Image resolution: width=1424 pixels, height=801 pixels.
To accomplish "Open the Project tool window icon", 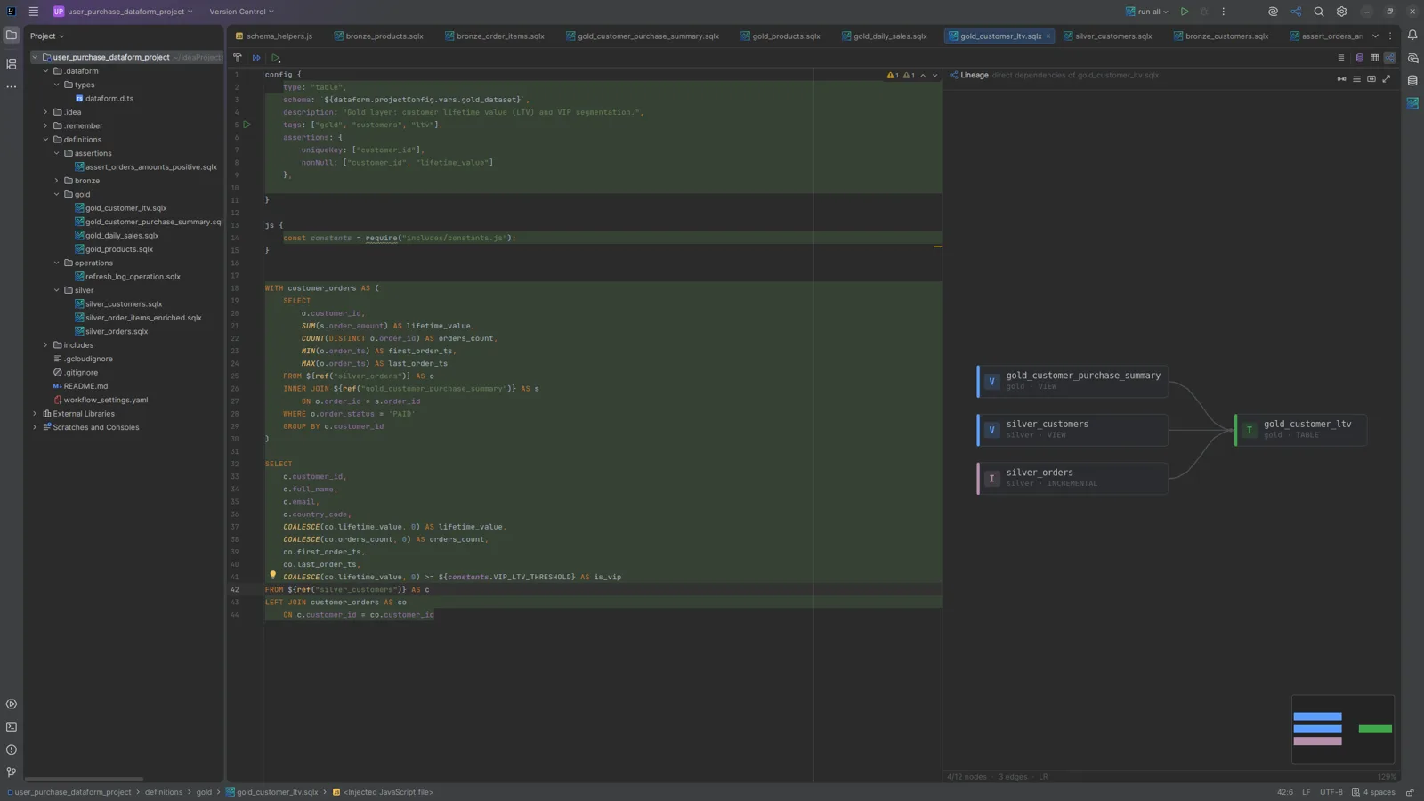I will point(12,36).
